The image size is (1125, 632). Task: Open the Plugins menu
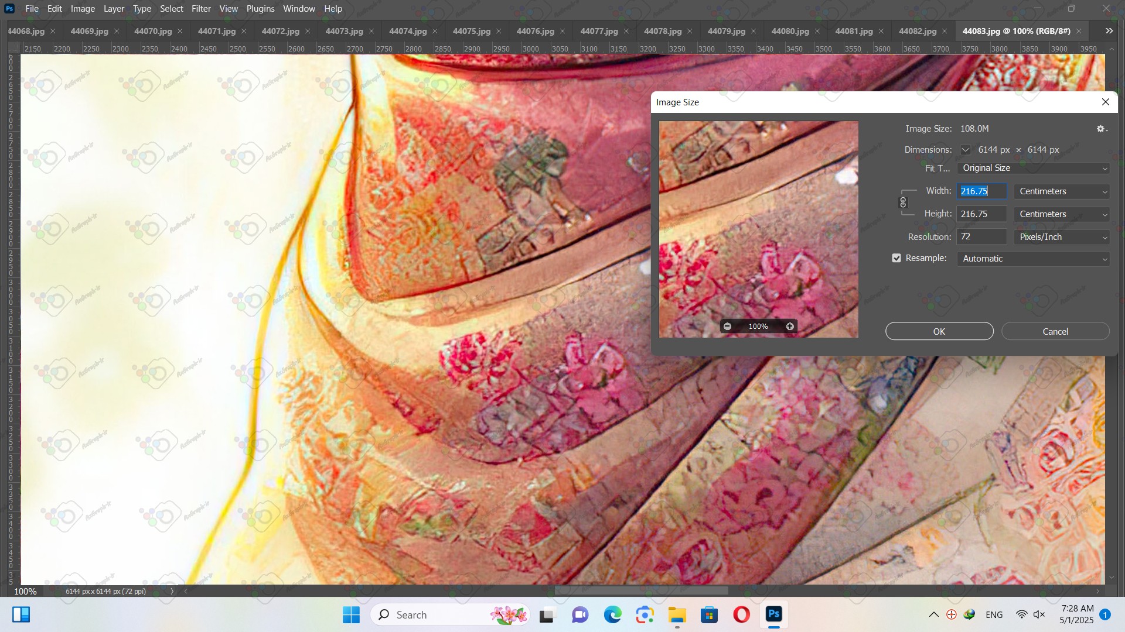tap(260, 9)
